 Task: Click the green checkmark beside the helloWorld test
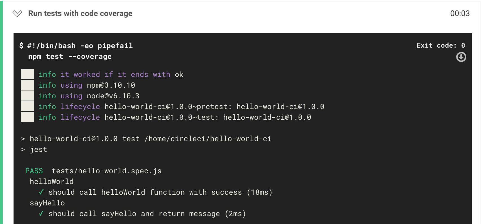[41, 192]
